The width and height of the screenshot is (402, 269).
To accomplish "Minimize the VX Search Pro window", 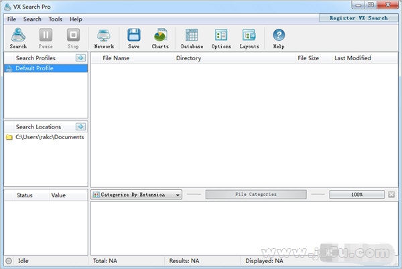I will pyautogui.click(x=358, y=5).
